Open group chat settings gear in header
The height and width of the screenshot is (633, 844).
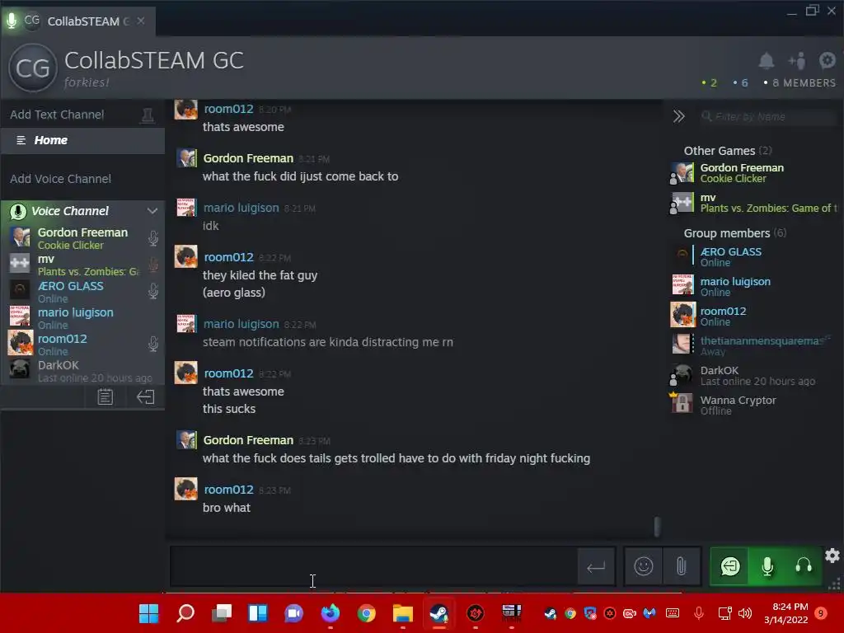[828, 60]
